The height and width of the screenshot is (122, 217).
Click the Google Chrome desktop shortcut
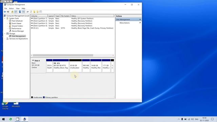(x=5, y=106)
